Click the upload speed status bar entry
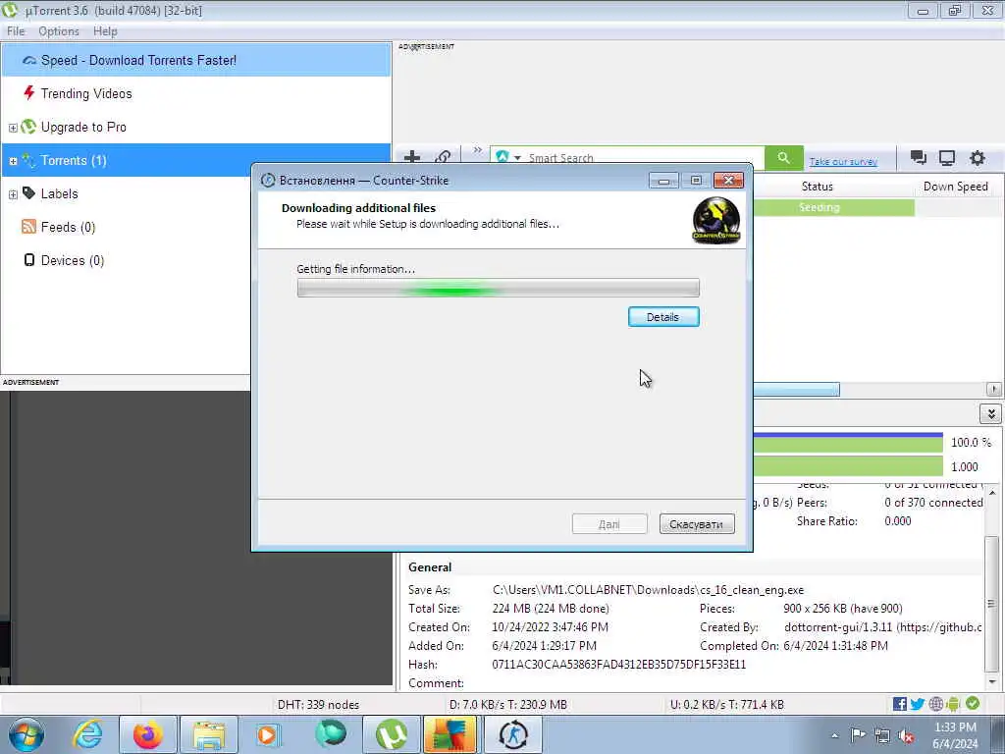The width and height of the screenshot is (1005, 754). click(727, 705)
